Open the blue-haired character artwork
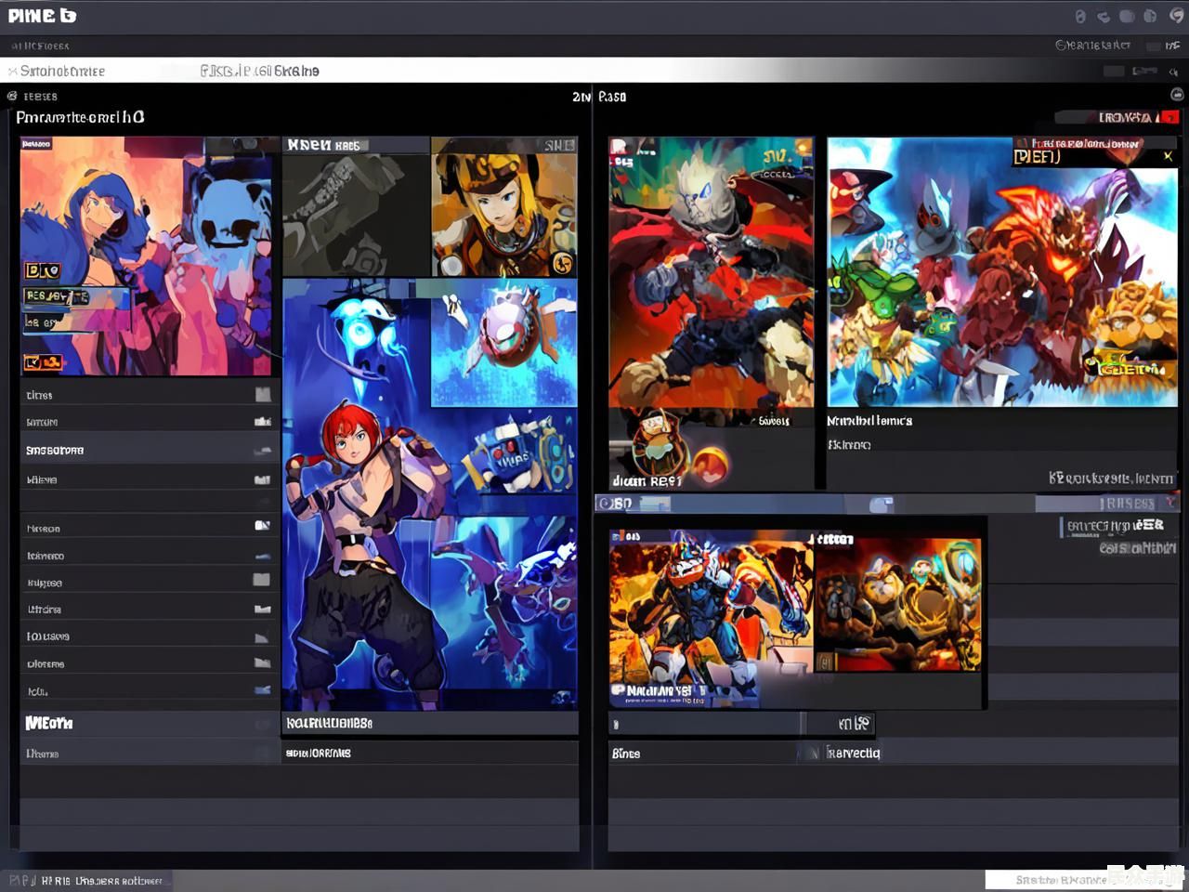This screenshot has height=892, width=1189. click(146, 256)
